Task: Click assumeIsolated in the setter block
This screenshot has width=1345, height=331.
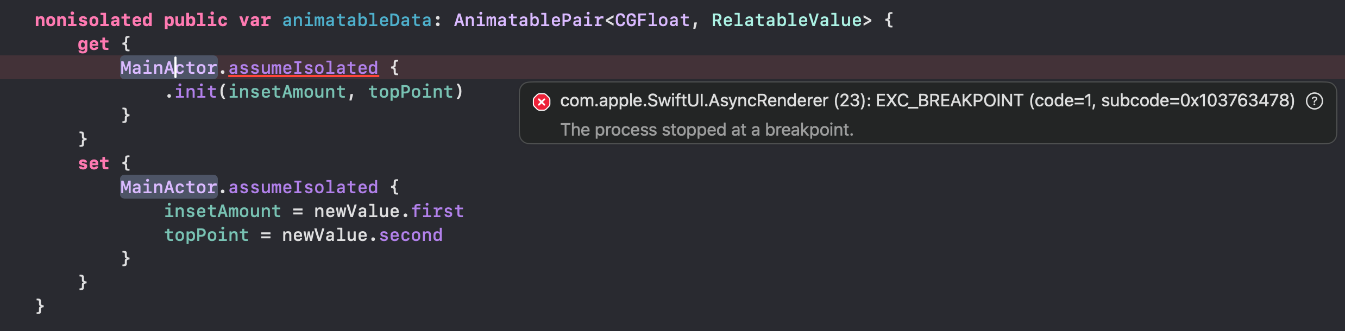Action: click(303, 187)
